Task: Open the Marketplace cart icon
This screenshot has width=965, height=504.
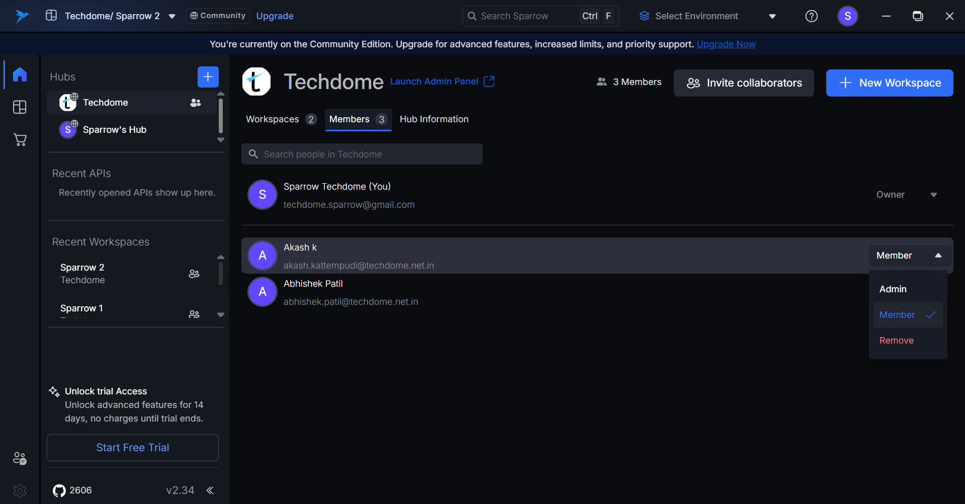Action: [20, 140]
